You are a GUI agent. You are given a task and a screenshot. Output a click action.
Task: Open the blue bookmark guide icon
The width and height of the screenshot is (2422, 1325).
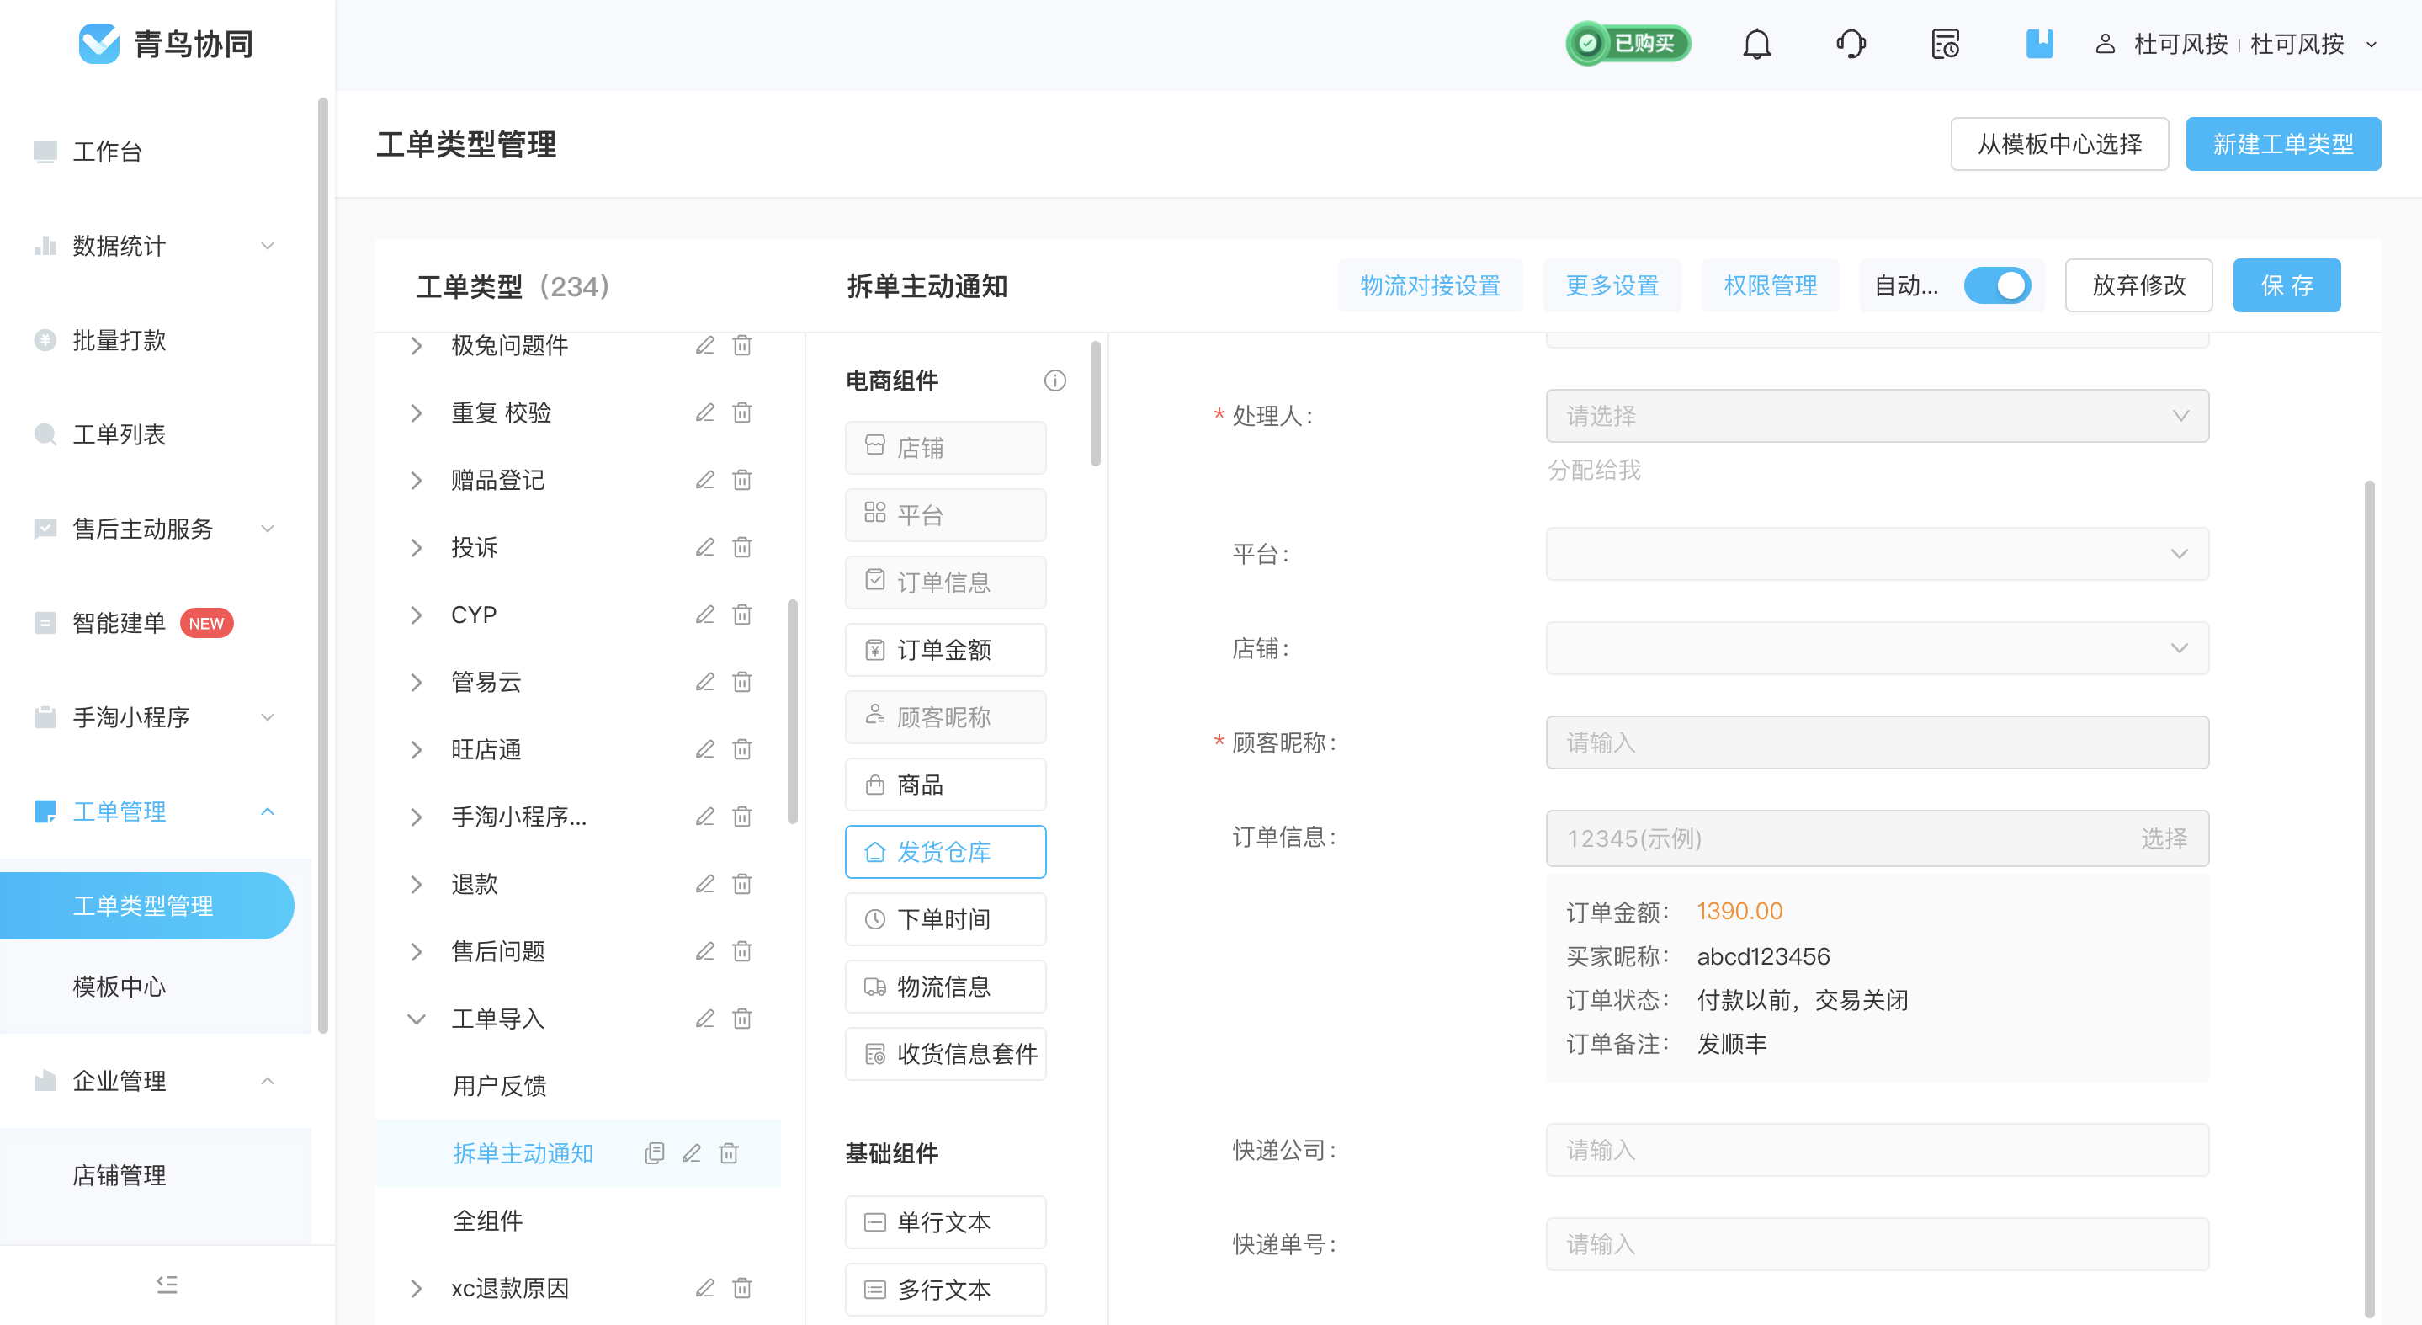[2038, 45]
